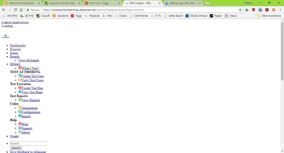
Task: Click the page vertical scrollbar thumb
Action: click(x=282, y=51)
